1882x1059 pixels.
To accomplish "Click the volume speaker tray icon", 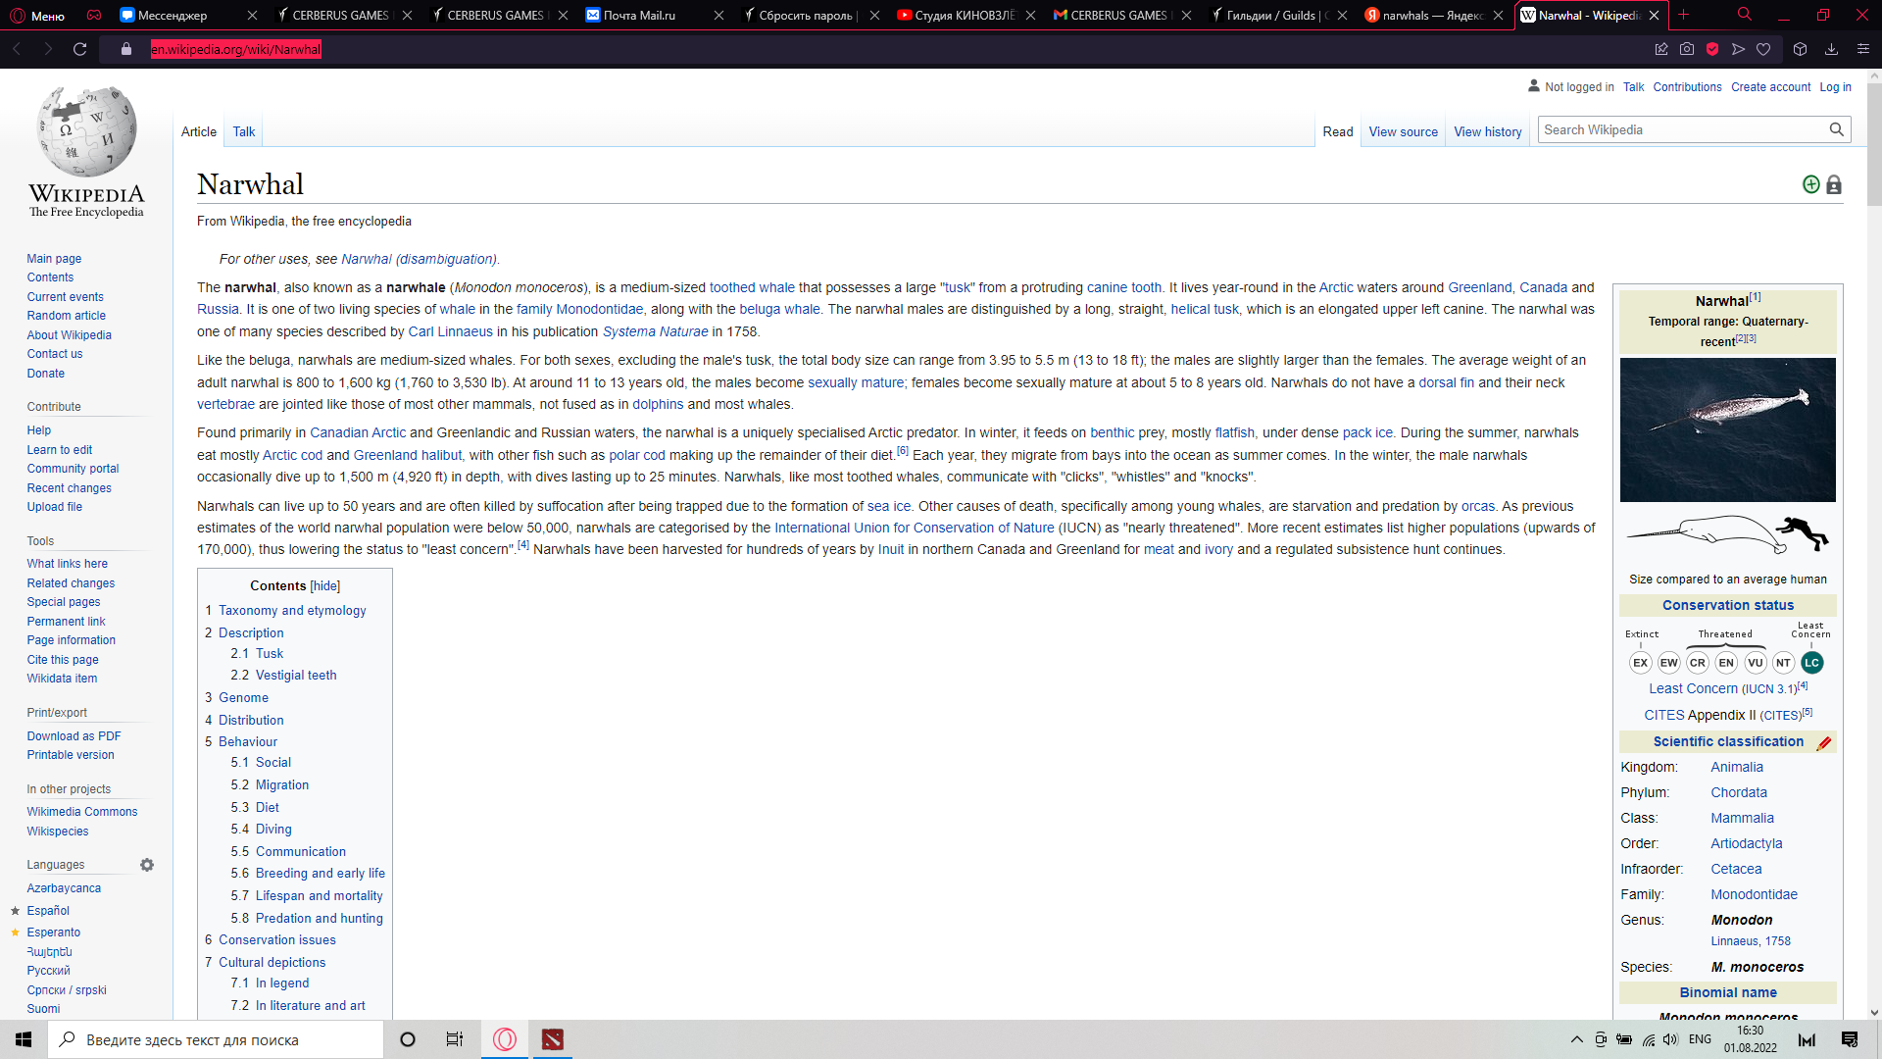I will 1670,1039.
